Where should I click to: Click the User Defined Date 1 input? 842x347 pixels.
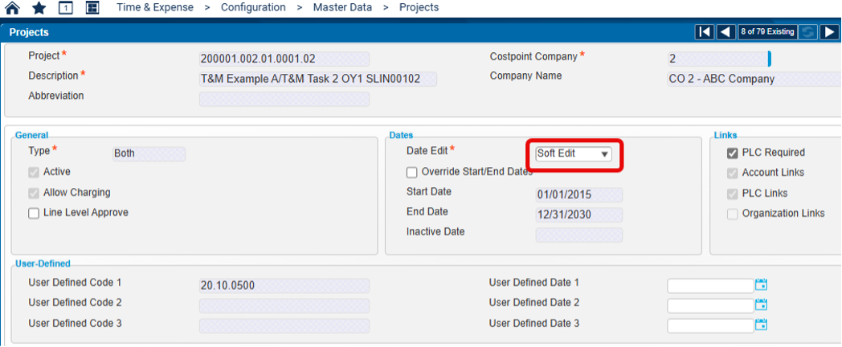tap(710, 286)
